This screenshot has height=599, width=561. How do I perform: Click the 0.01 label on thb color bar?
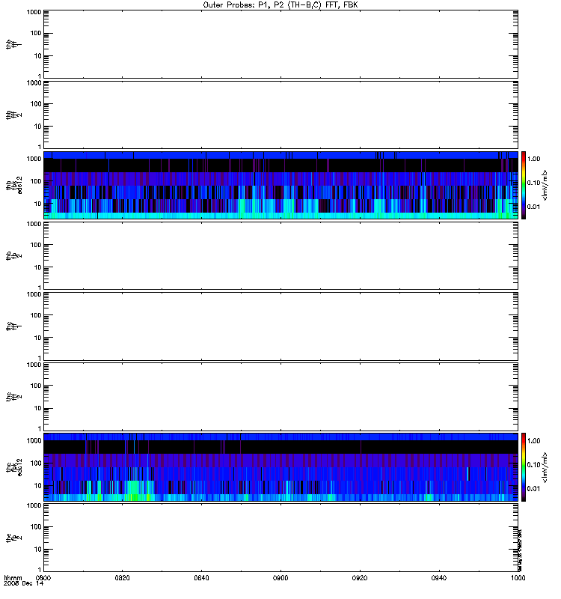(x=533, y=207)
